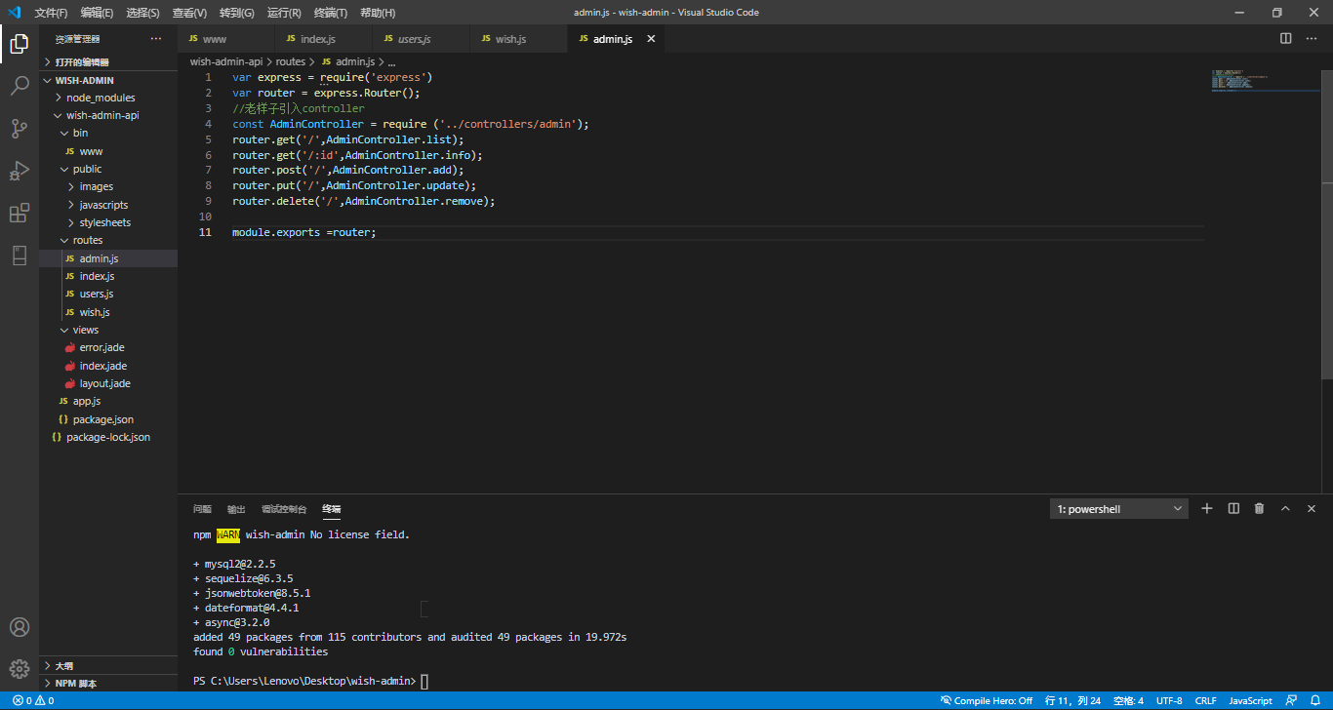Open notifications bell in status bar
This screenshot has width=1333, height=710.
[x=1315, y=700]
